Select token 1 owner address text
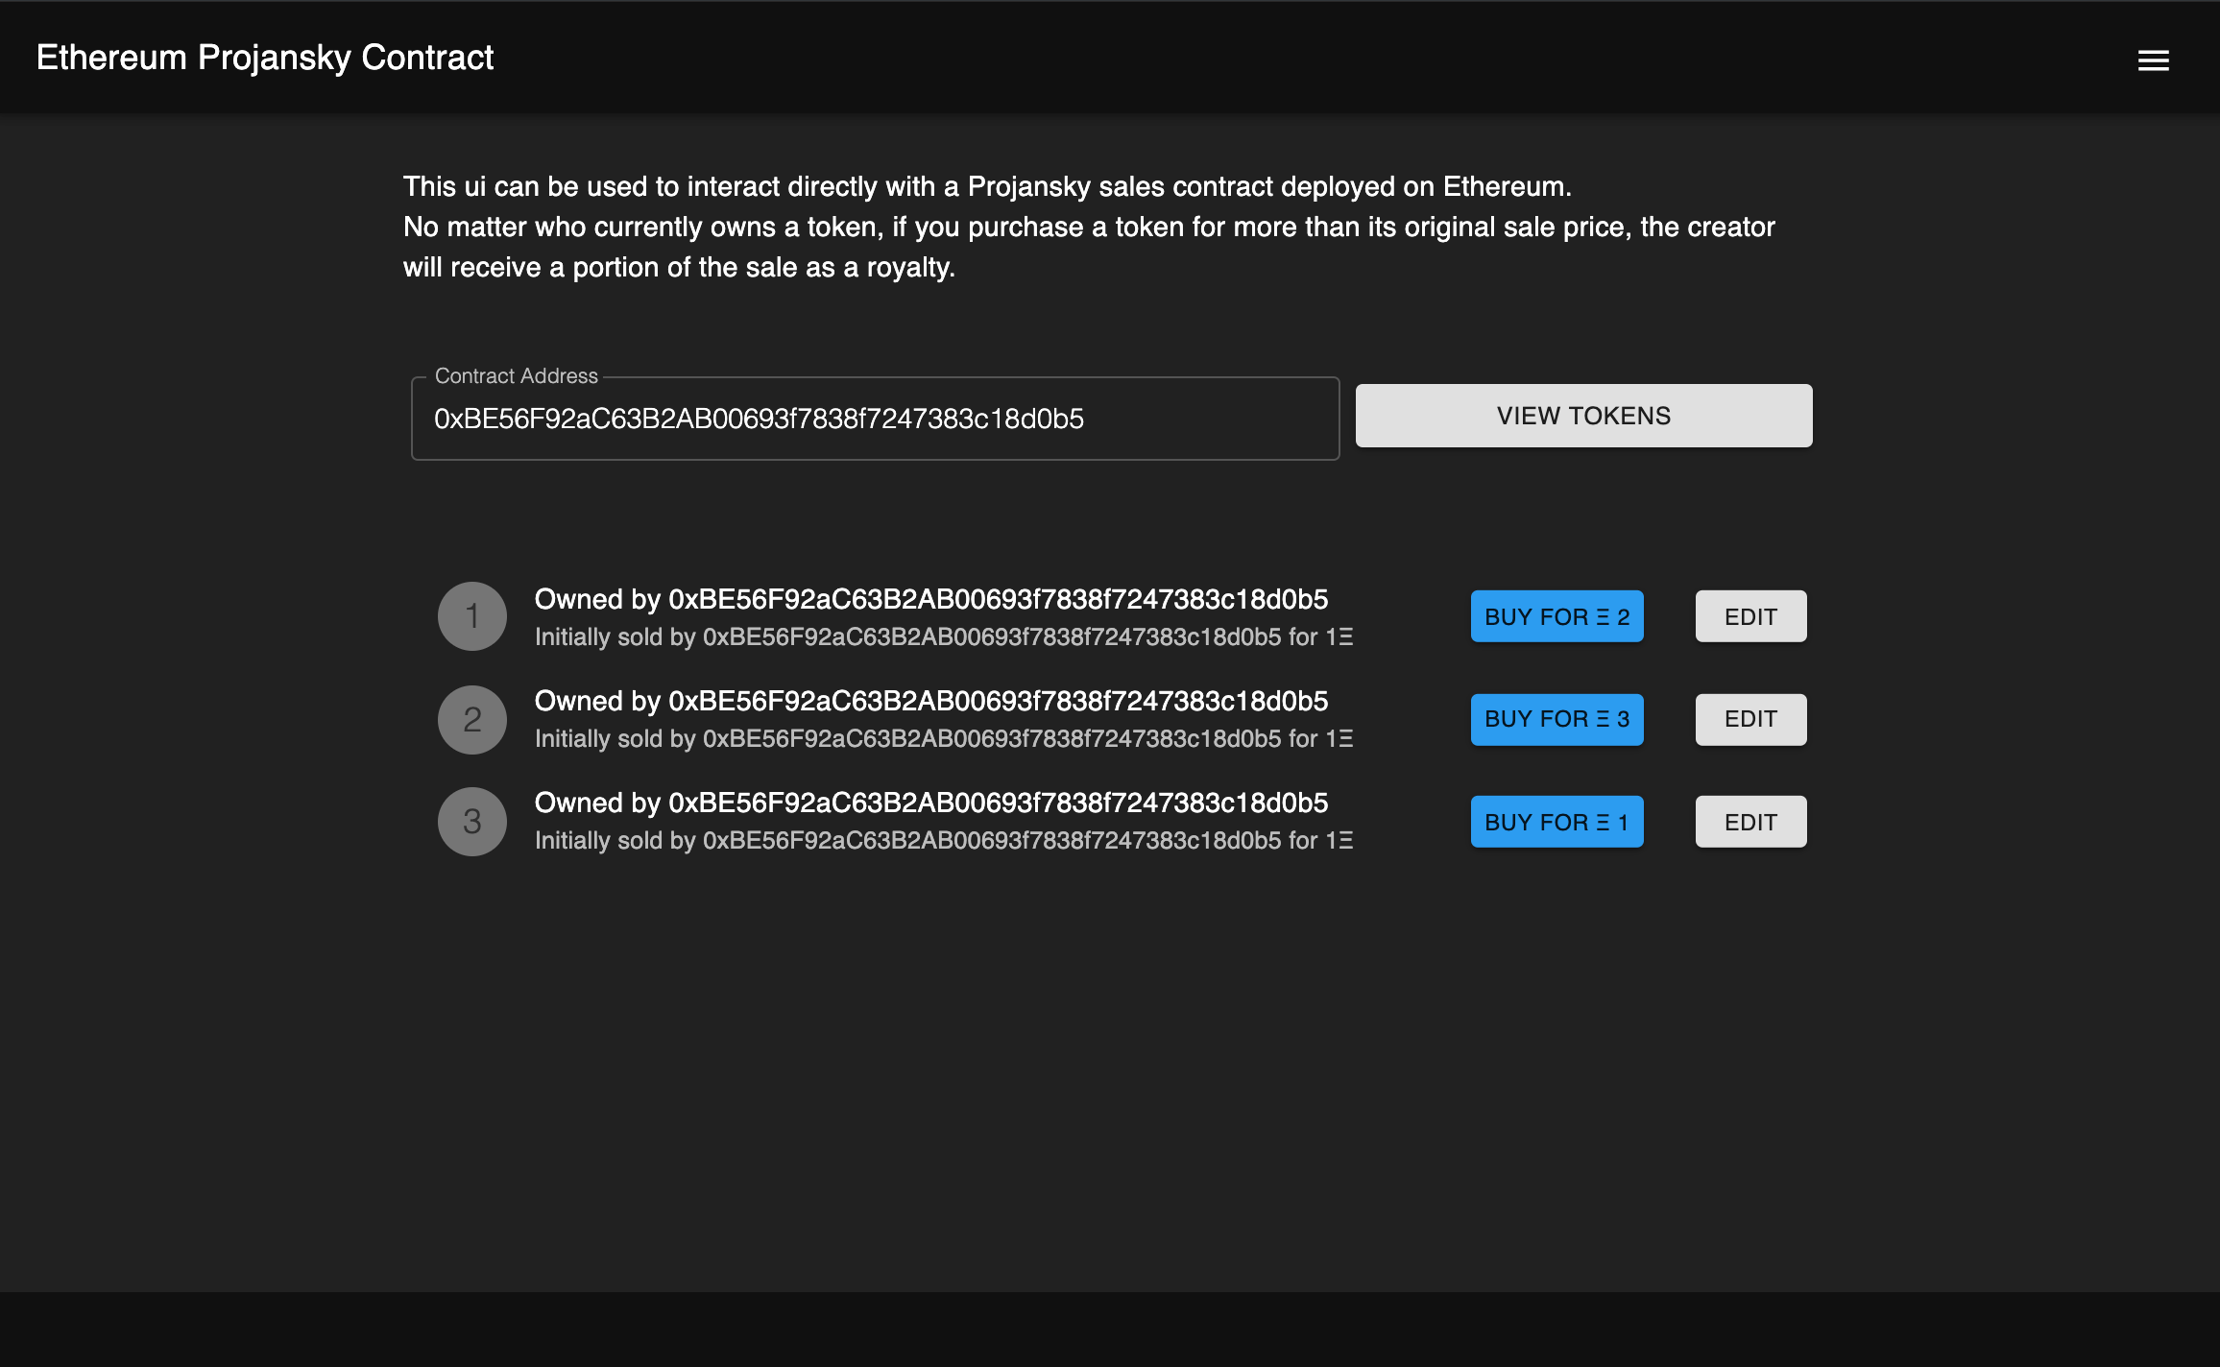The height and width of the screenshot is (1367, 2220). (x=998, y=599)
